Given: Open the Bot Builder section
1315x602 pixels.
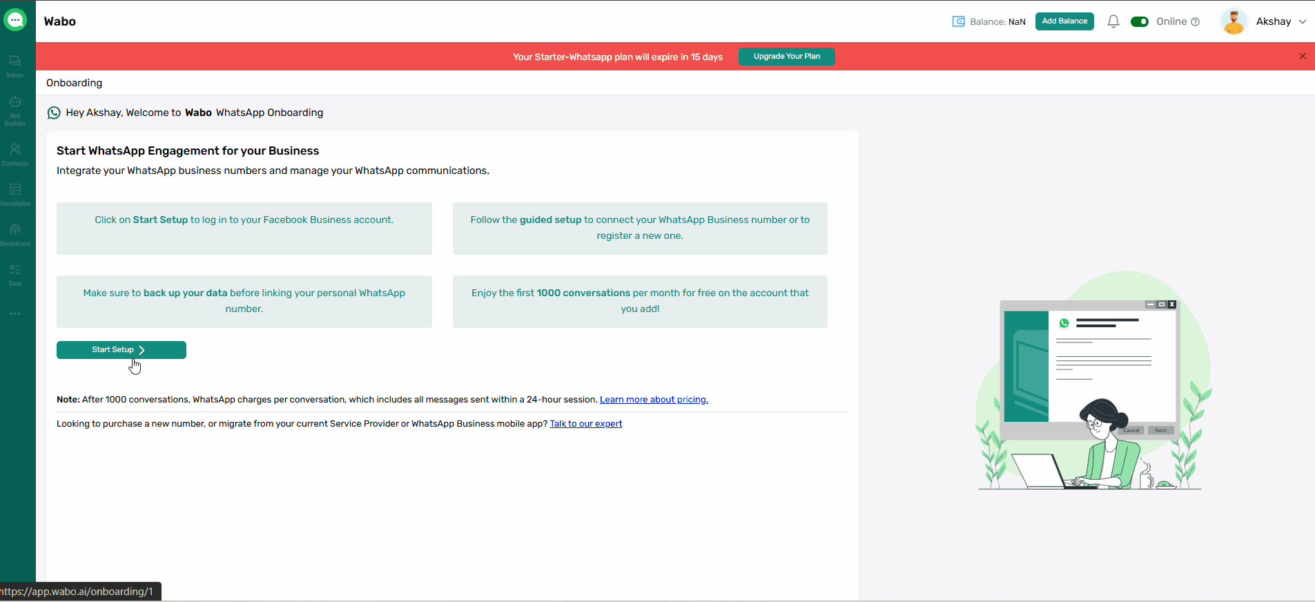Looking at the screenshot, I should [15, 110].
